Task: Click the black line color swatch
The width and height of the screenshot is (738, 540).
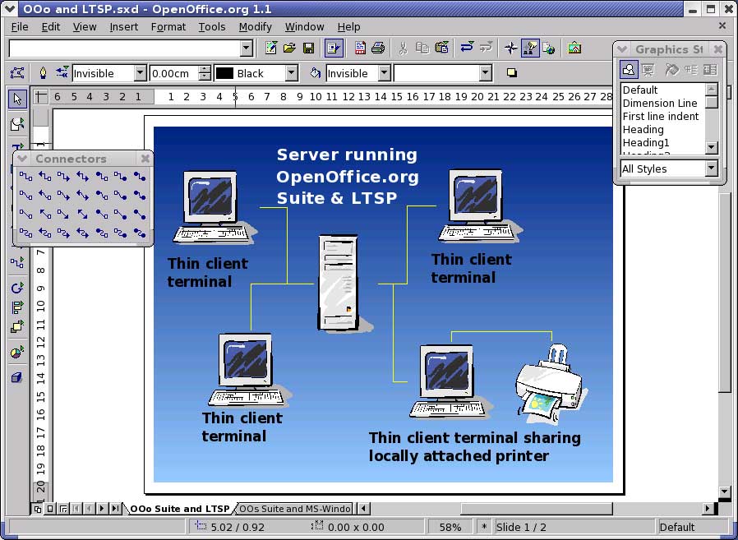Action: tap(224, 73)
